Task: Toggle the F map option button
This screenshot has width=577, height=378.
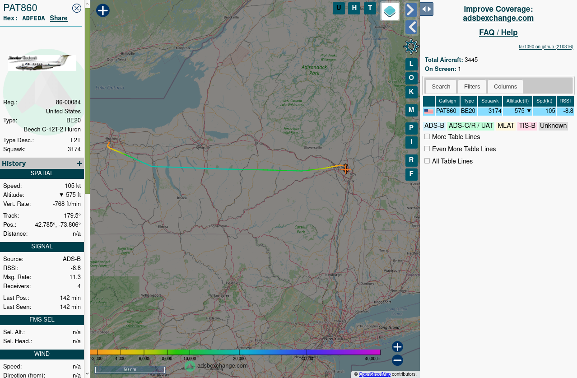Action: (x=411, y=174)
